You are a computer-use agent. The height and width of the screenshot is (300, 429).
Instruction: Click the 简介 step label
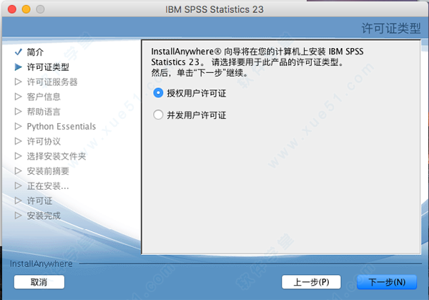point(35,52)
